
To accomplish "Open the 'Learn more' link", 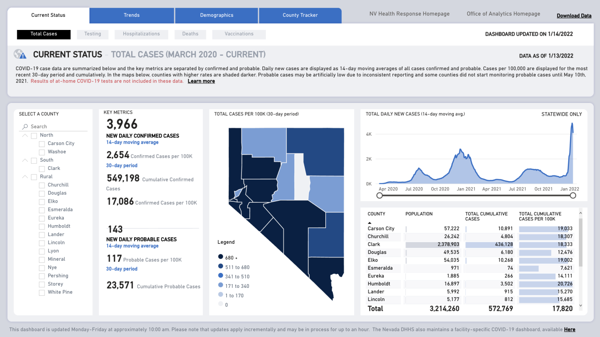I will 201,81.
